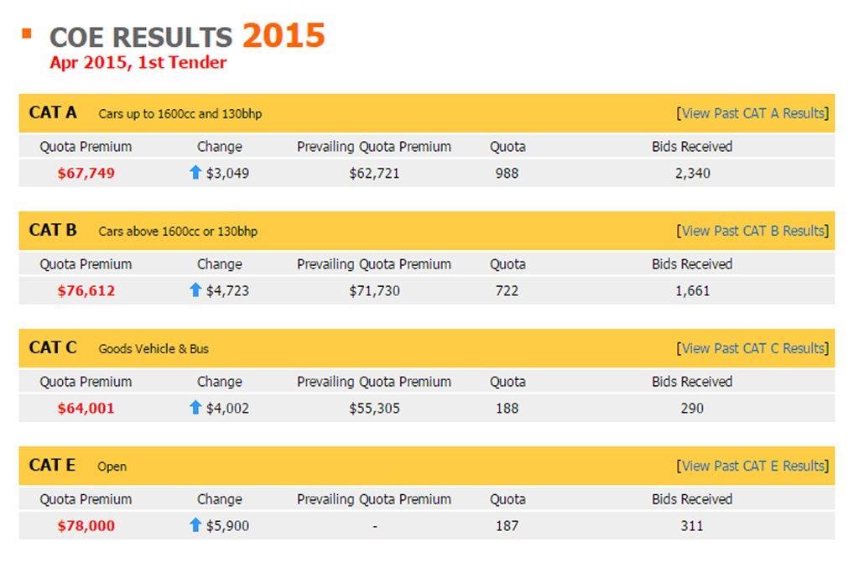The width and height of the screenshot is (859, 573).
Task: Open View Past CAT C Results link
Action: tap(752, 348)
